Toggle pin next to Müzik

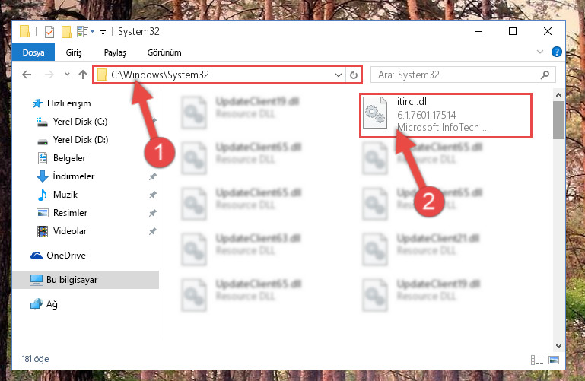[x=153, y=195]
